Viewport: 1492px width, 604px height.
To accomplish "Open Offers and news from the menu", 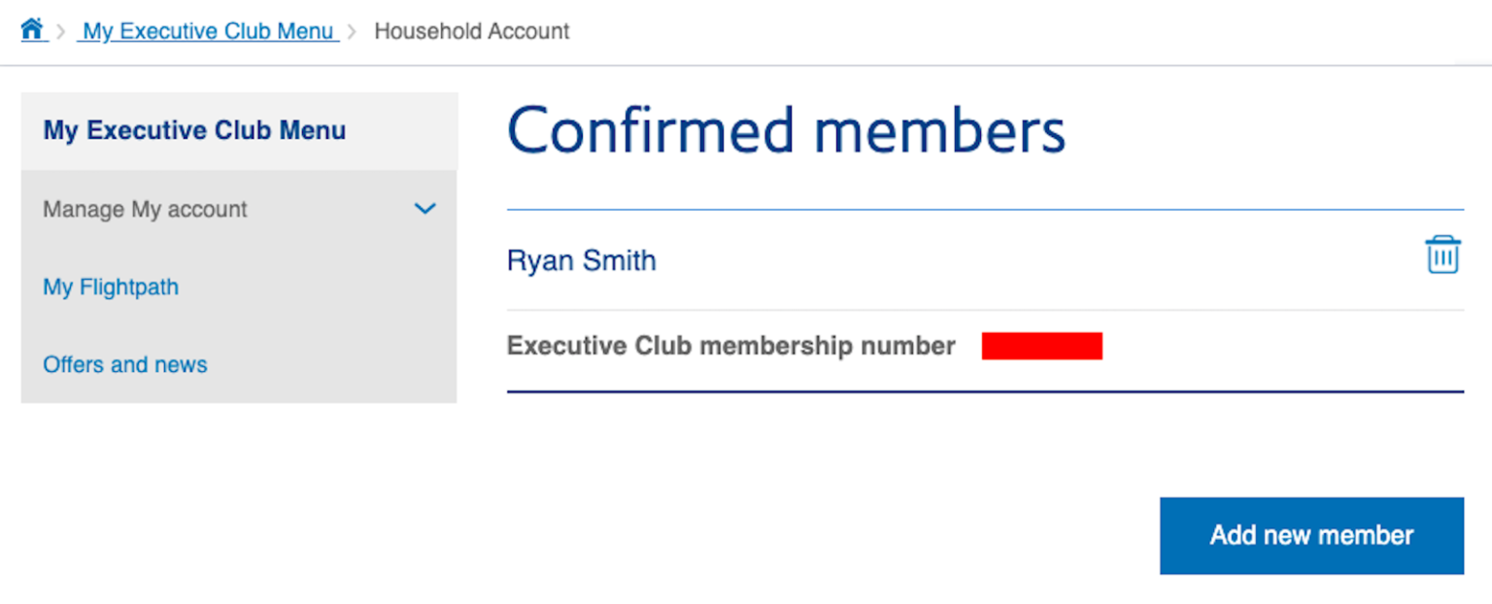I will [x=124, y=364].
